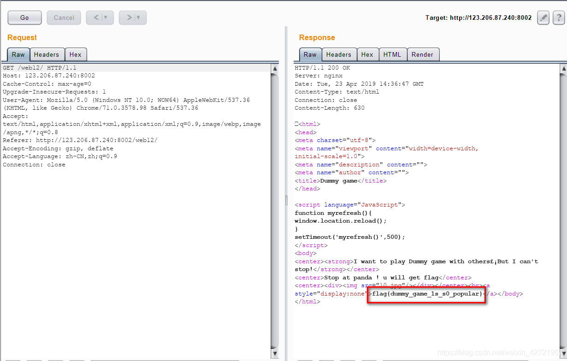567x361 pixels.
Task: Select the Request Raw tab
Action: coord(18,54)
